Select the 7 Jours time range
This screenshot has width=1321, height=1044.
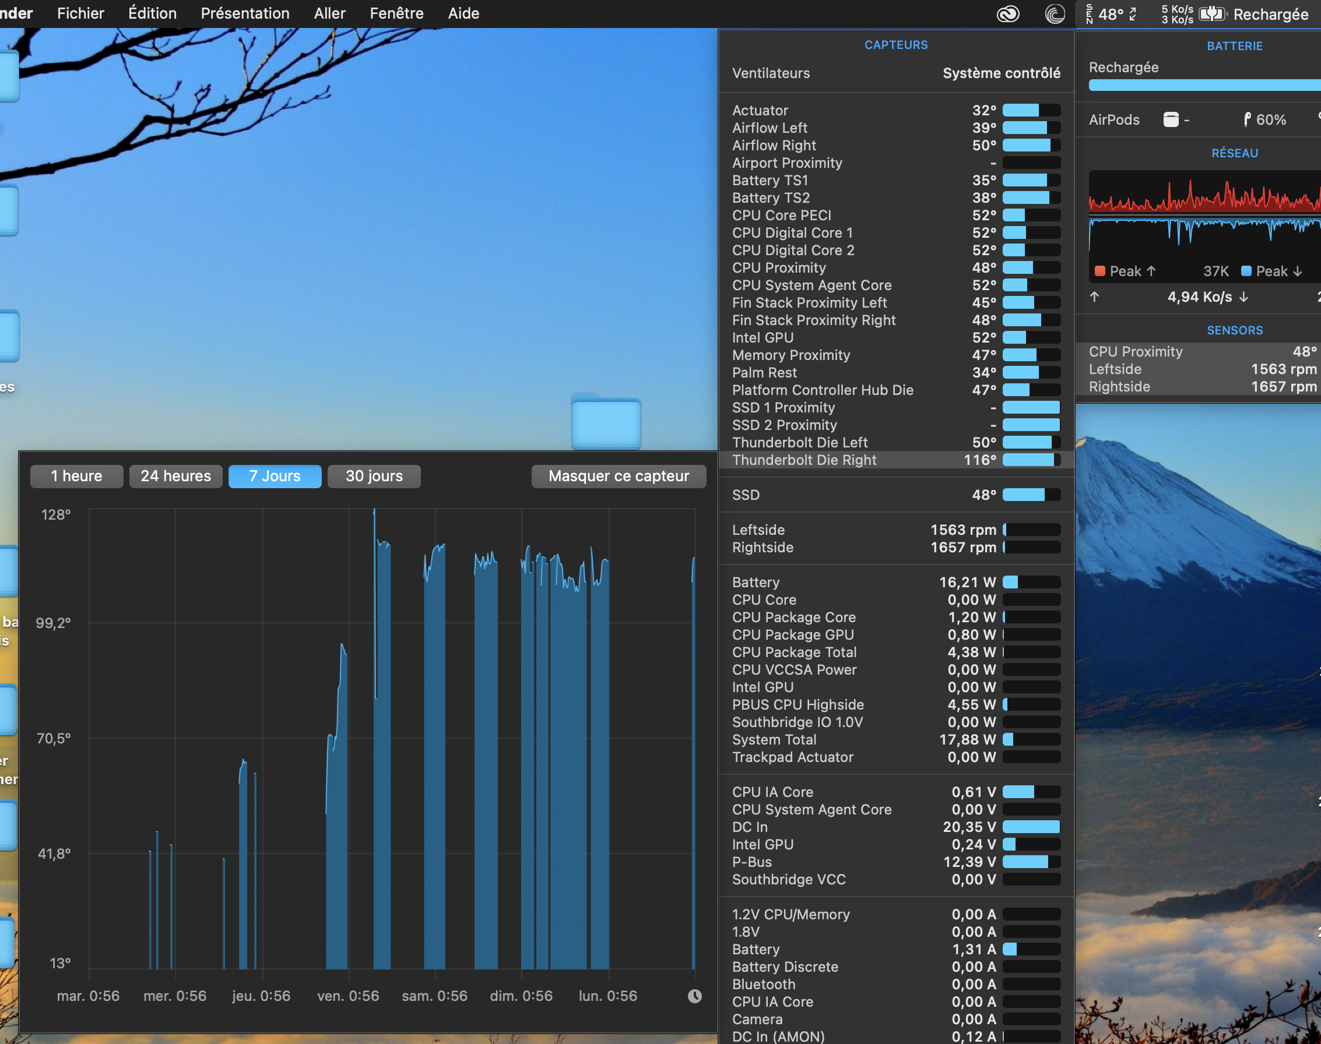click(275, 476)
